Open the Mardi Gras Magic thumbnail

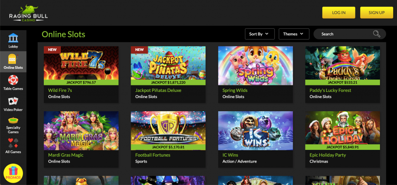81,131
